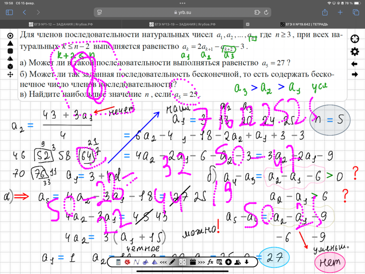Viewport: 365px width, 274px height.
Task: Select the pencil drawing tool
Action: (x=173, y=262)
